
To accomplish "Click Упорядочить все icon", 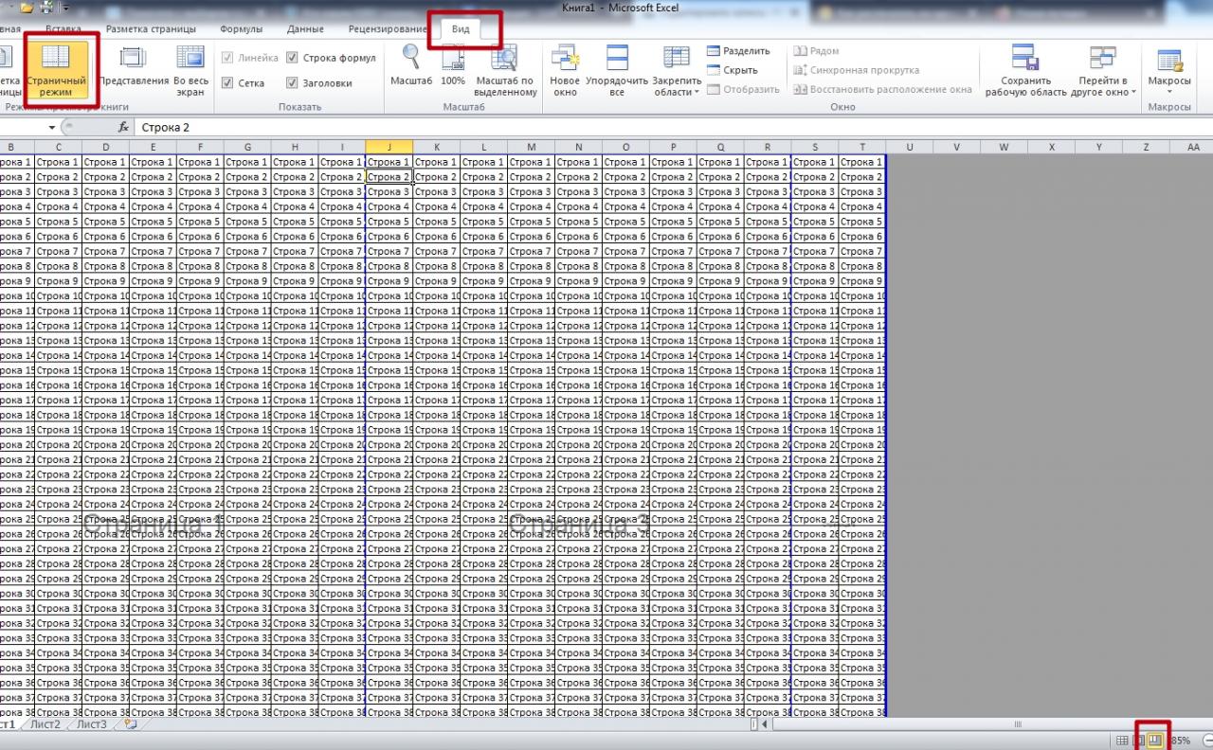I will pyautogui.click(x=616, y=68).
